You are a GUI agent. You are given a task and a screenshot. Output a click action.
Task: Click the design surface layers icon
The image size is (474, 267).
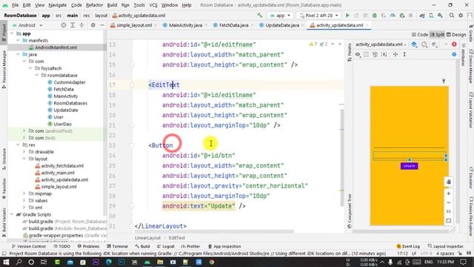[x=414, y=44]
